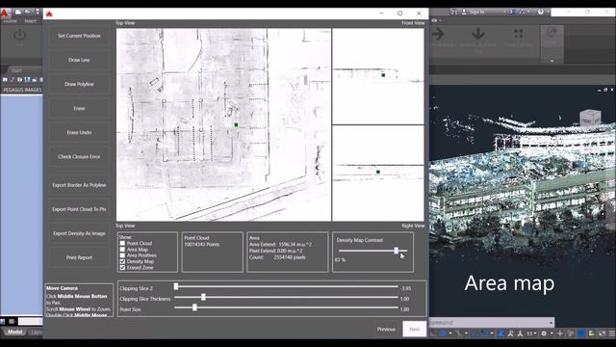The width and height of the screenshot is (616, 347).
Task: Click the clean screen icon in status bar
Action: tap(602, 334)
